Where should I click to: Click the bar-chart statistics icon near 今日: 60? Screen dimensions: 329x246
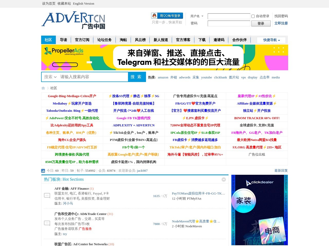coord(43,170)
